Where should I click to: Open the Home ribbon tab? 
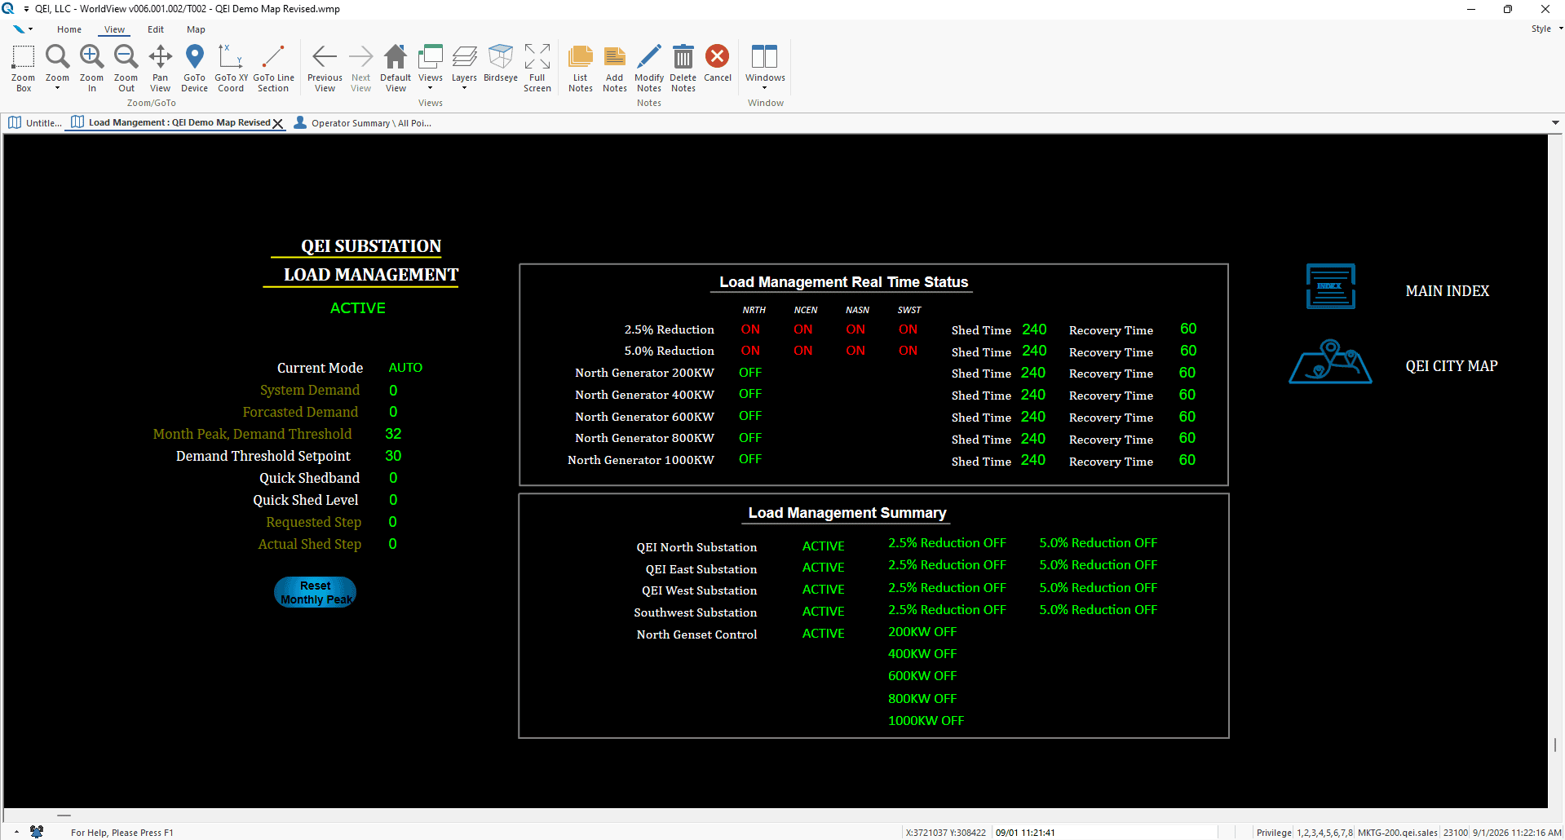pos(69,29)
